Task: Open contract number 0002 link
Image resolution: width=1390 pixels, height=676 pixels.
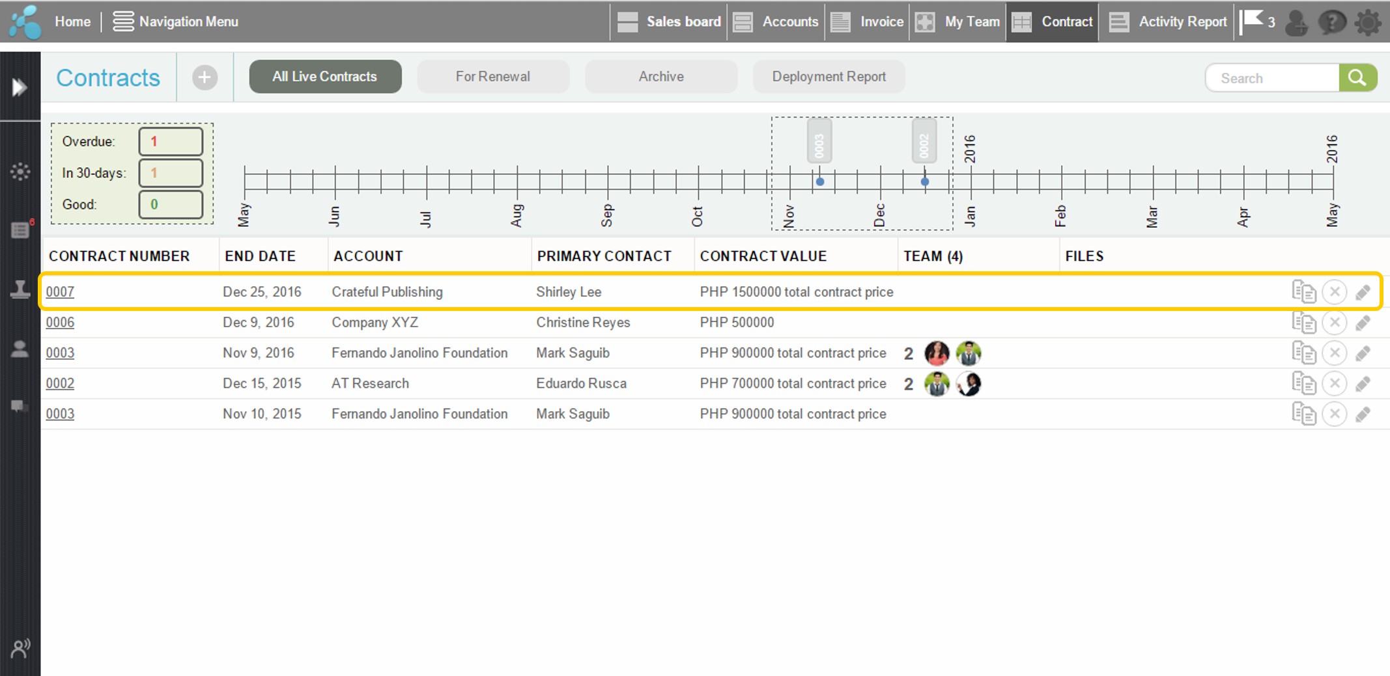Action: [60, 383]
